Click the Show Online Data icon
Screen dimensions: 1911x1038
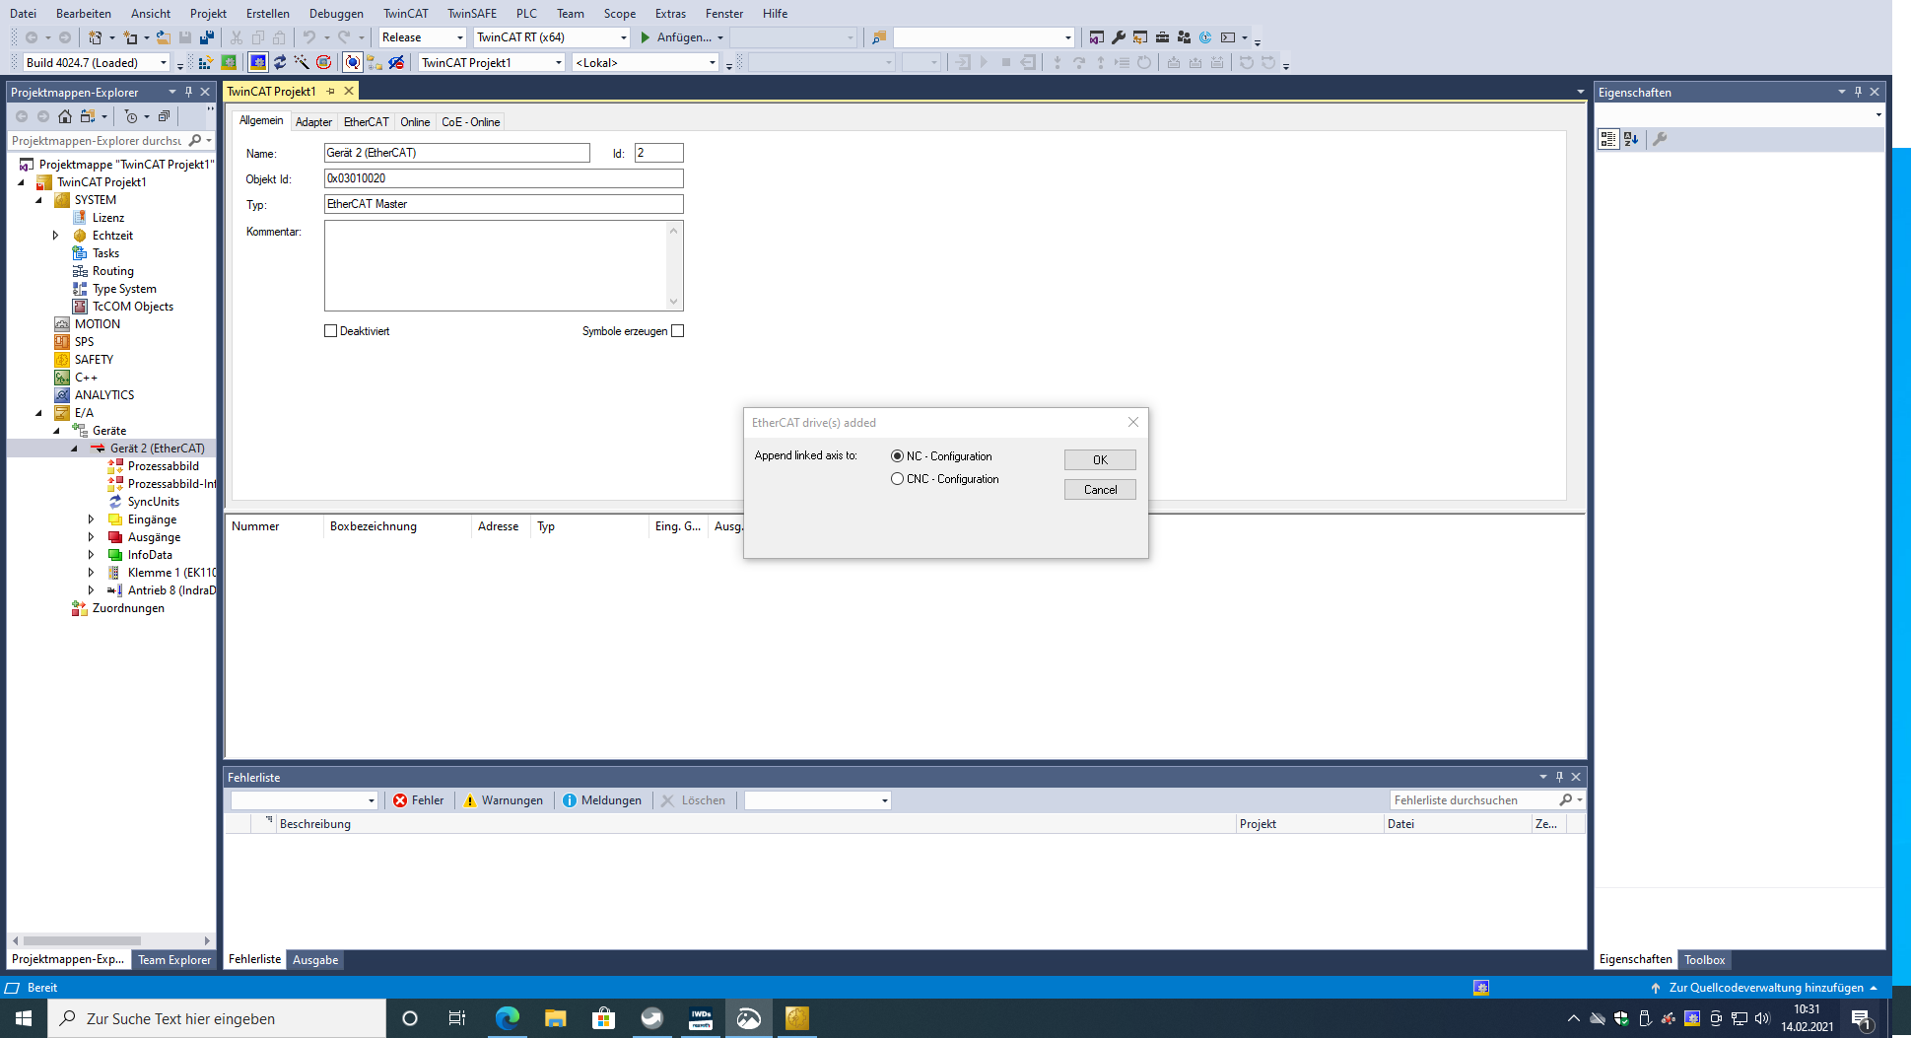point(353,62)
